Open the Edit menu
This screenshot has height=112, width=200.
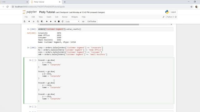[33, 17]
